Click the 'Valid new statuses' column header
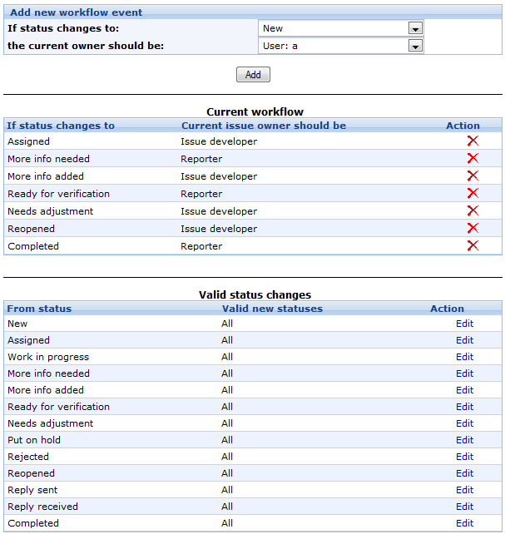The width and height of the screenshot is (505, 534). pos(272,309)
